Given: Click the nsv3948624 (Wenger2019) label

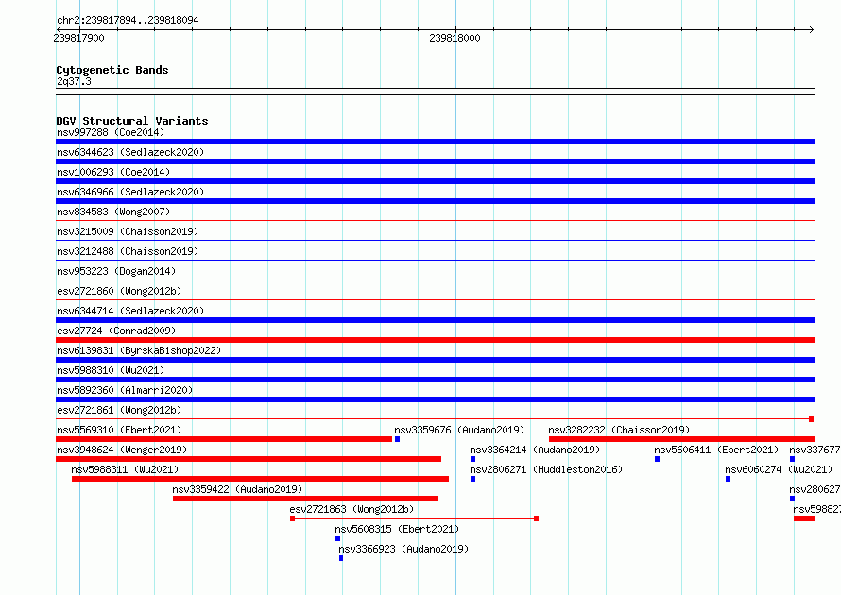Looking at the screenshot, I should coord(122,450).
